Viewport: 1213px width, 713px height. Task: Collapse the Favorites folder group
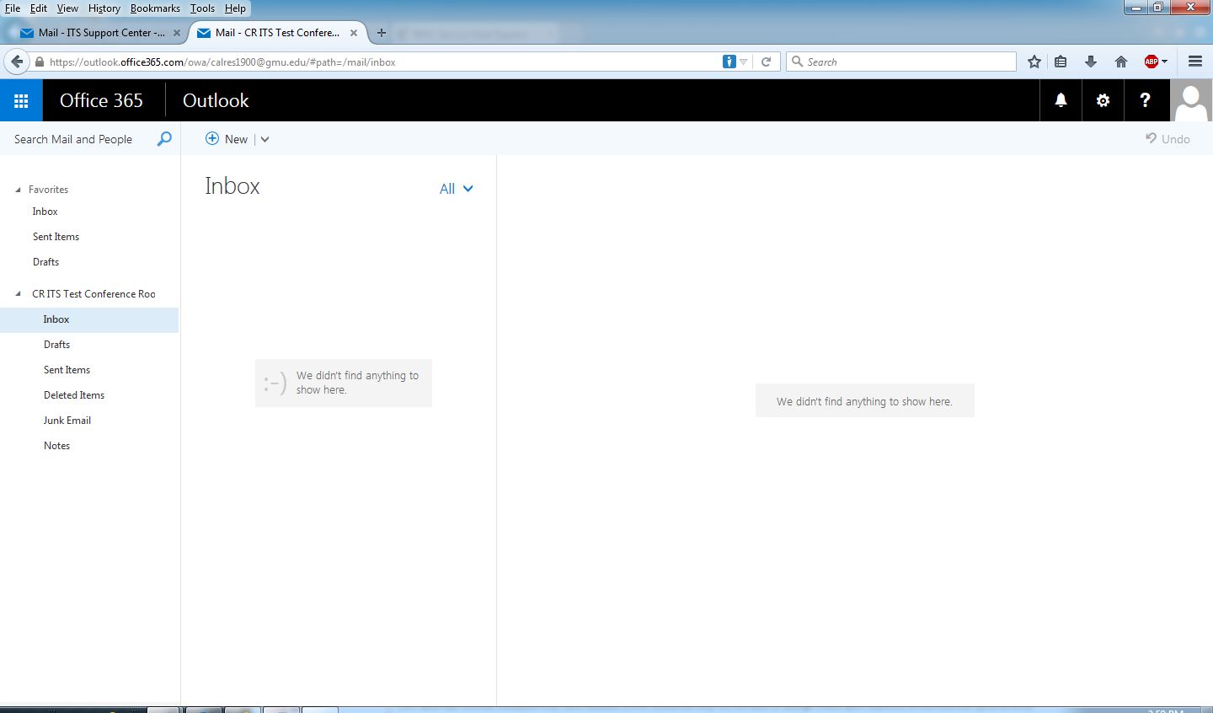(19, 190)
